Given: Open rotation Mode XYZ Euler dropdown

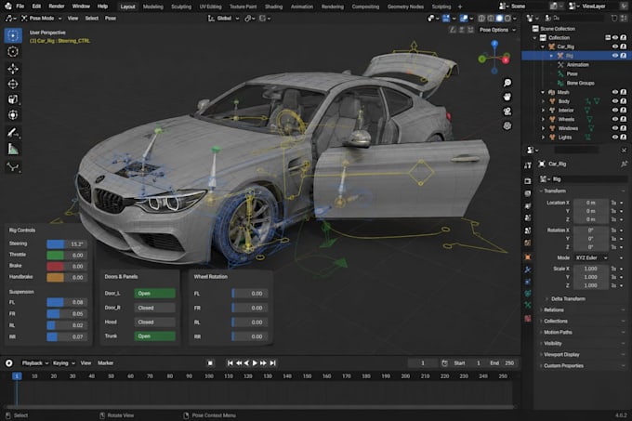Looking at the screenshot, I should point(591,257).
